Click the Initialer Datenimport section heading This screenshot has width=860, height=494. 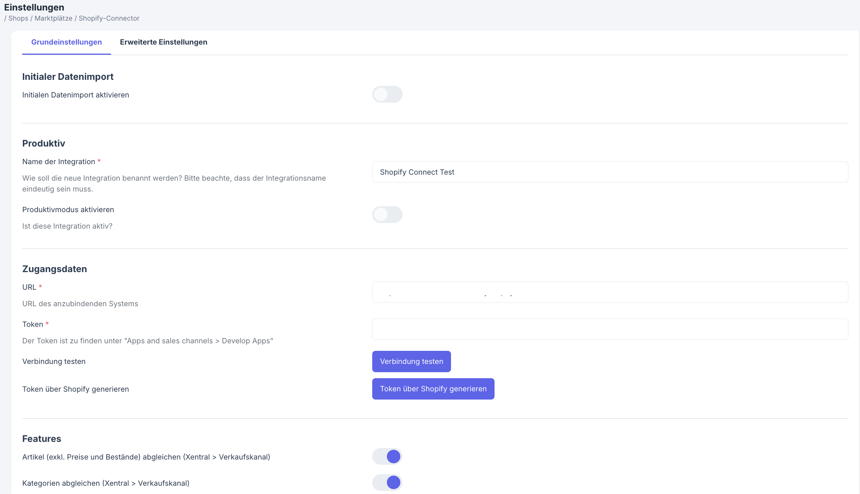[68, 77]
